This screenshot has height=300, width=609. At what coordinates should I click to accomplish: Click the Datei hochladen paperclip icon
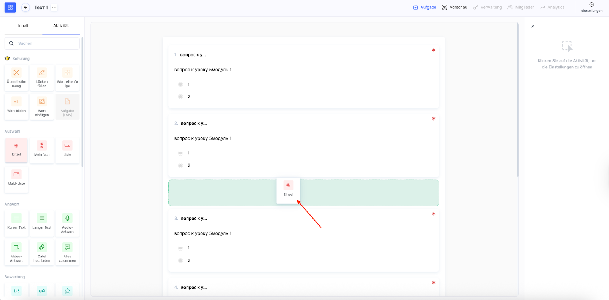coord(42,247)
